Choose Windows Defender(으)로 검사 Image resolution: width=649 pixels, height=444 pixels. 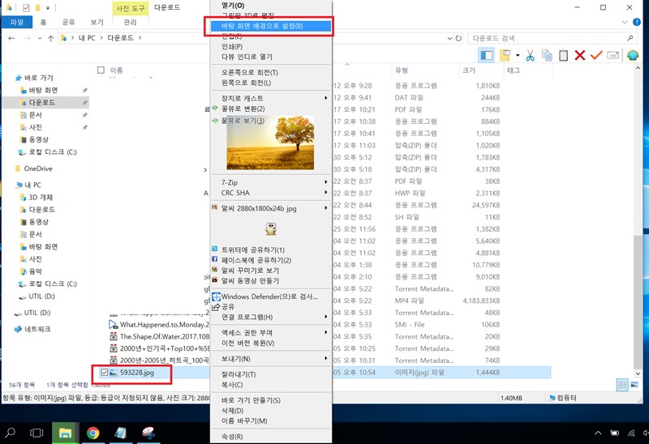[271, 297]
